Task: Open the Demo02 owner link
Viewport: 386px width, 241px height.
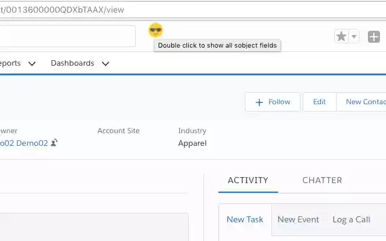Action: click(24, 143)
